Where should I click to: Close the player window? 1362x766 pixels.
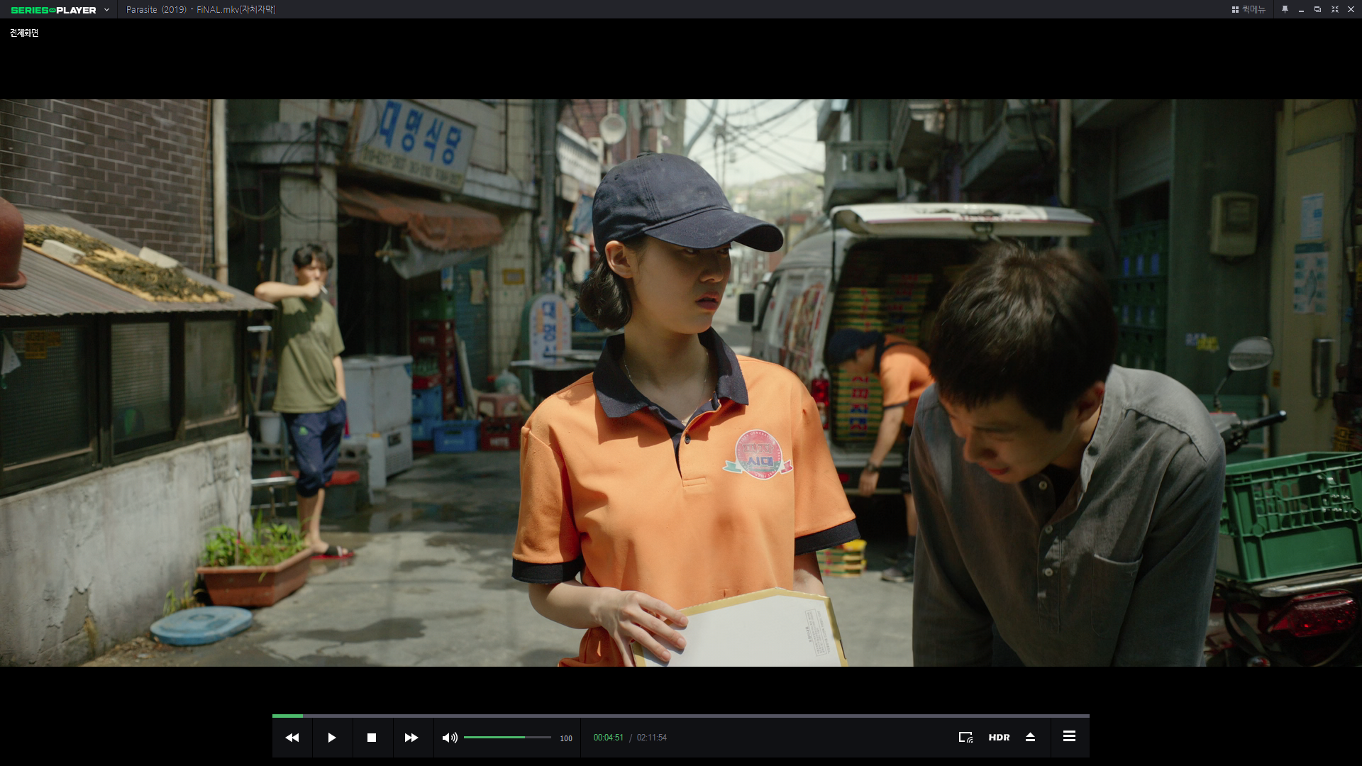(x=1351, y=9)
